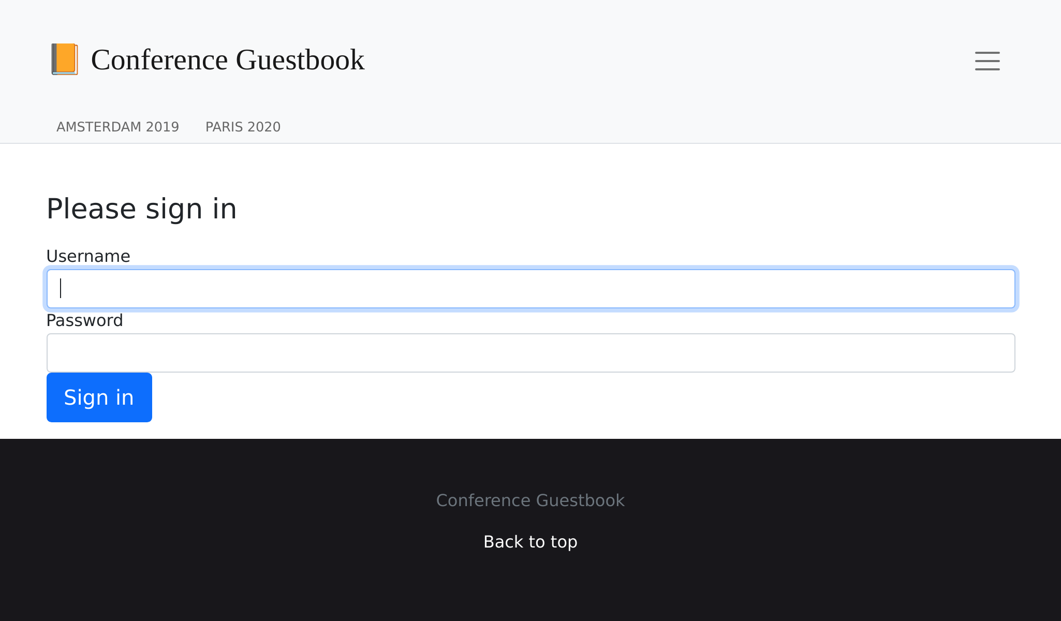
Task: Click into the Password field
Action: tap(530, 353)
